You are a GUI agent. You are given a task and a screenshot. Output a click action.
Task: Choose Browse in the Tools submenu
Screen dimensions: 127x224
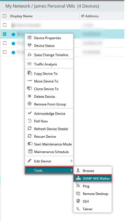click(93, 171)
